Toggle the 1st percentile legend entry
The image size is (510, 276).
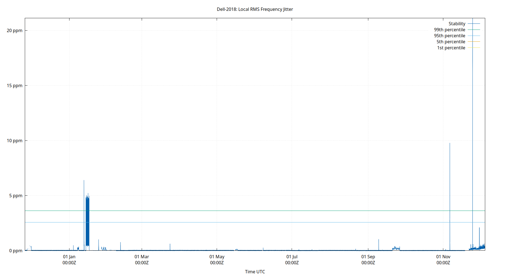pyautogui.click(x=451, y=48)
